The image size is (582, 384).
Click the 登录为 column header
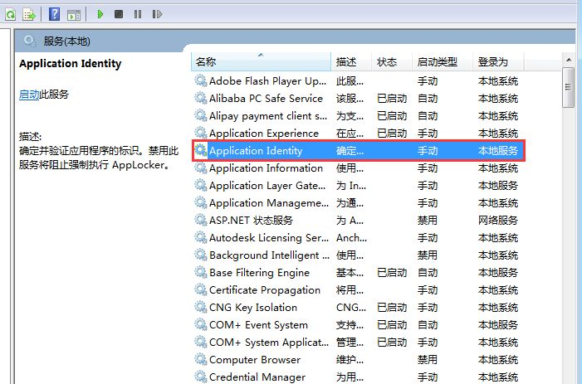click(492, 62)
